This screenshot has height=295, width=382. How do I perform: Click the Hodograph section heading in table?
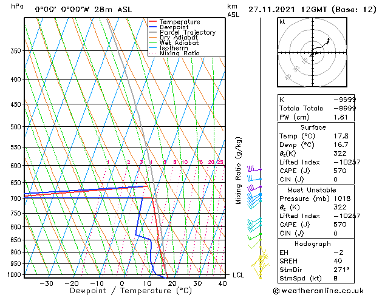click(x=313, y=244)
